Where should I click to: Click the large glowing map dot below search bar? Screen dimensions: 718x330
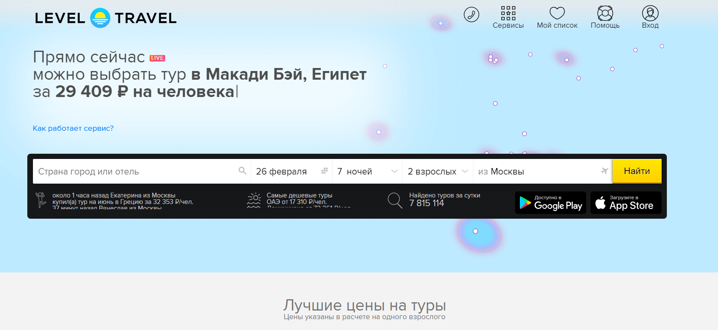click(x=475, y=231)
